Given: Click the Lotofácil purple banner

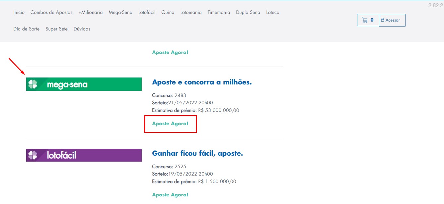Looking at the screenshot, I should pyautogui.click(x=84, y=155).
